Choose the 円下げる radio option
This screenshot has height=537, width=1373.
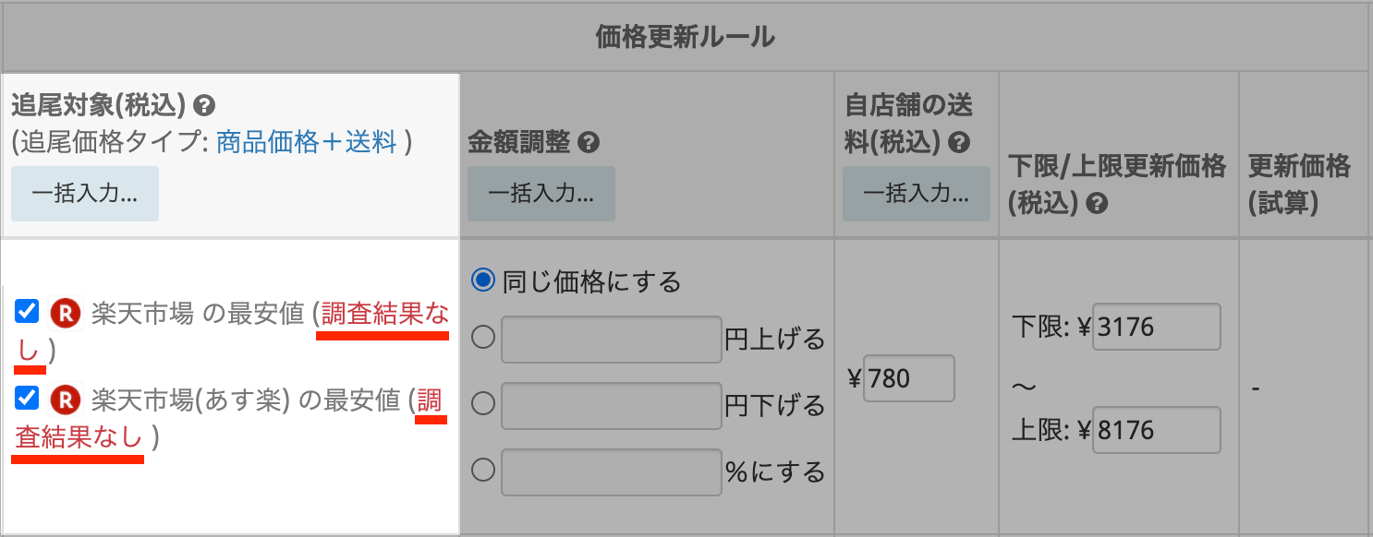pyautogui.click(x=483, y=404)
